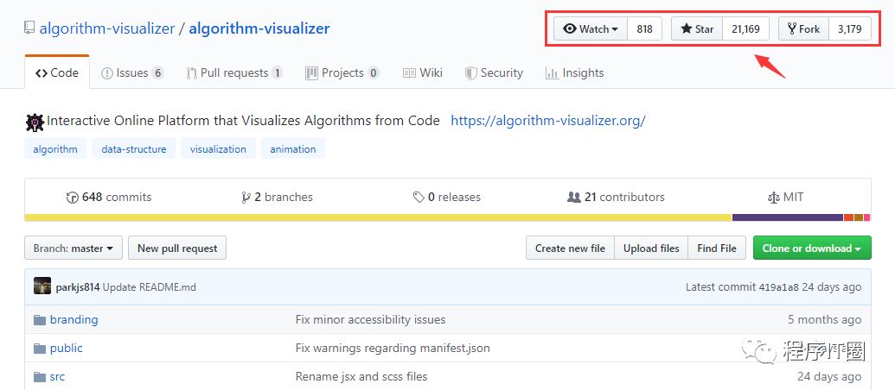Click the Issues count badge 6
895x390 pixels.
(157, 72)
